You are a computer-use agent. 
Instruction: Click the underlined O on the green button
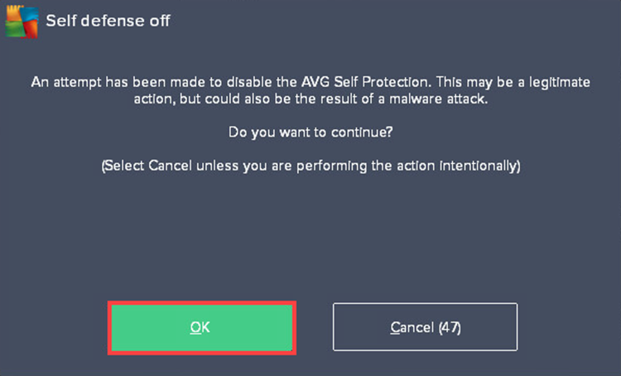click(x=195, y=328)
